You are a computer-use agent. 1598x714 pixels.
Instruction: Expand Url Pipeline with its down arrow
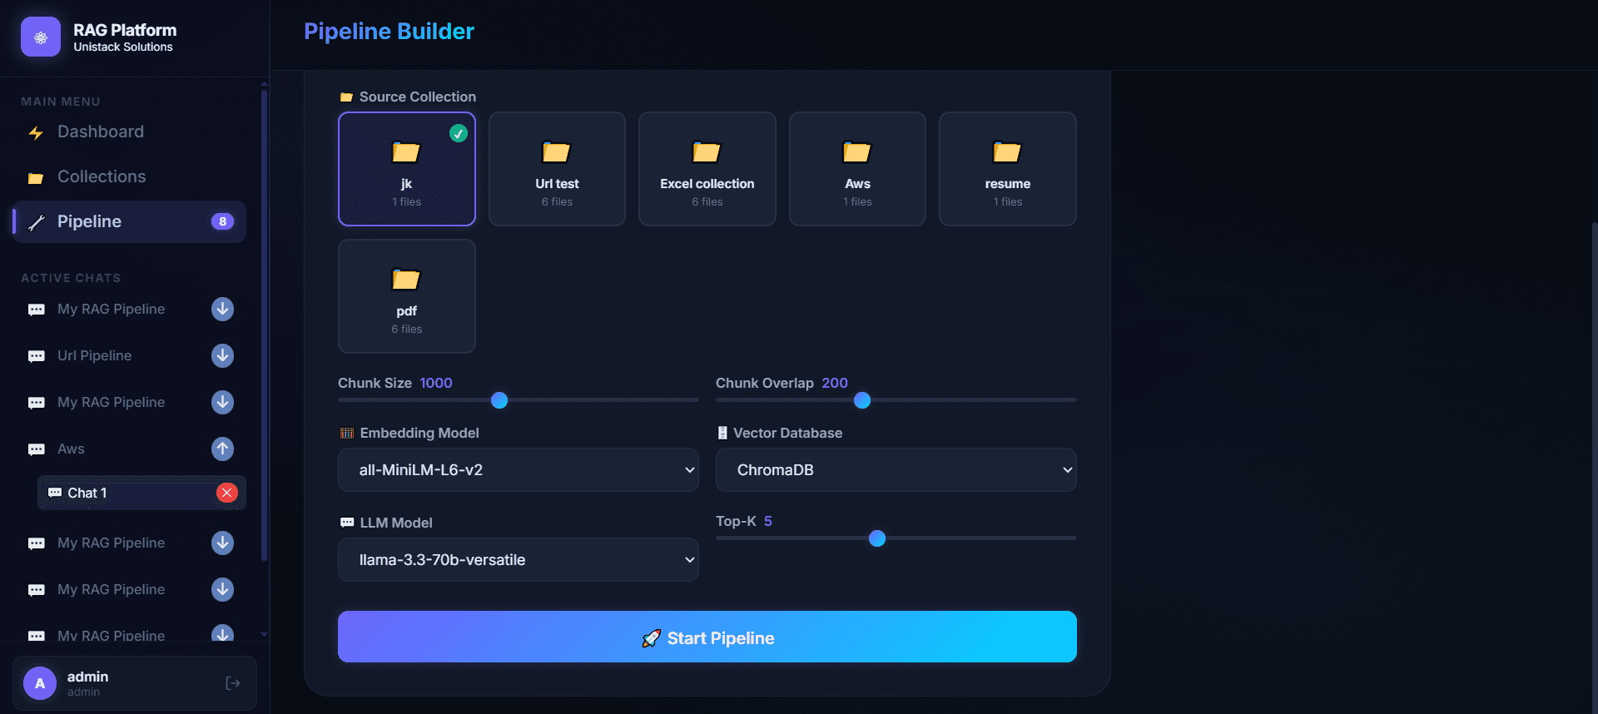[222, 355]
